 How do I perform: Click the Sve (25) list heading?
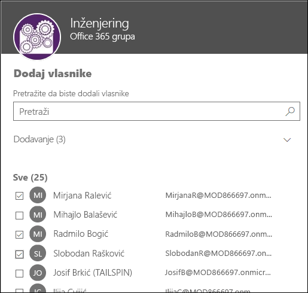[x=31, y=178]
